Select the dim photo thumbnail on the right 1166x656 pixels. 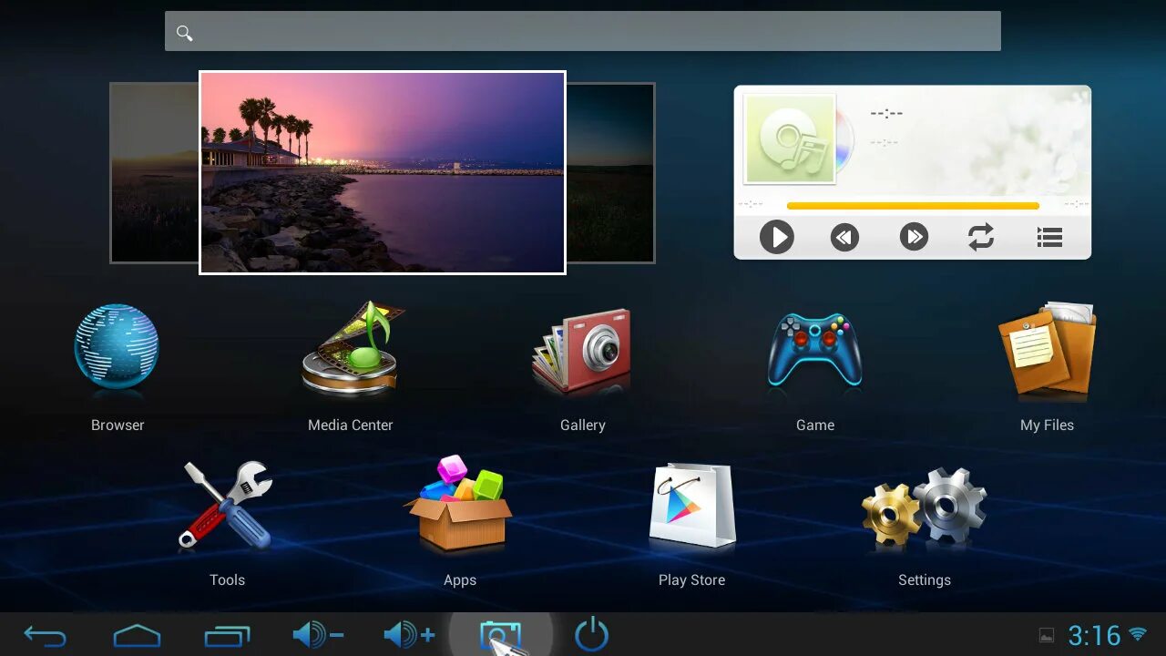(x=610, y=172)
